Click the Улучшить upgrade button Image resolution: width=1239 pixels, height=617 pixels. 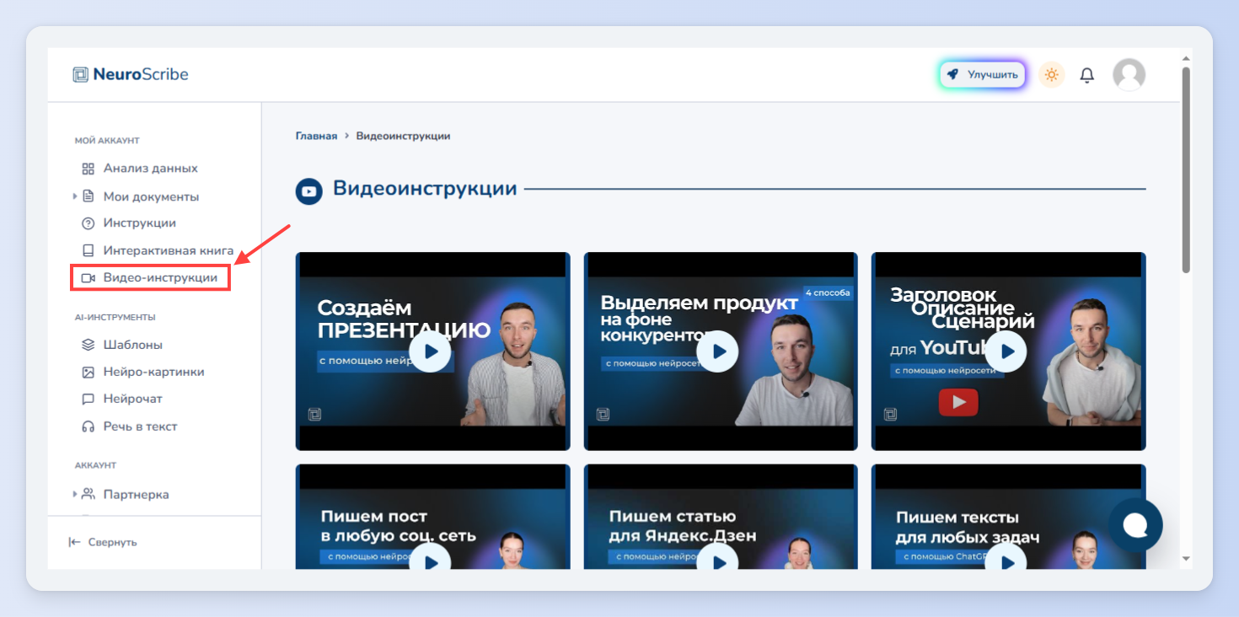(x=982, y=74)
